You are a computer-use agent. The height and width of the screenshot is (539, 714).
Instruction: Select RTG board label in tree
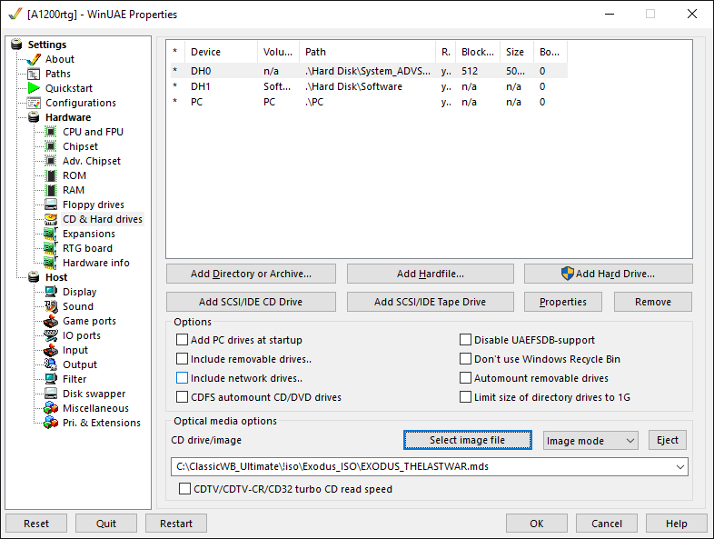(x=87, y=248)
